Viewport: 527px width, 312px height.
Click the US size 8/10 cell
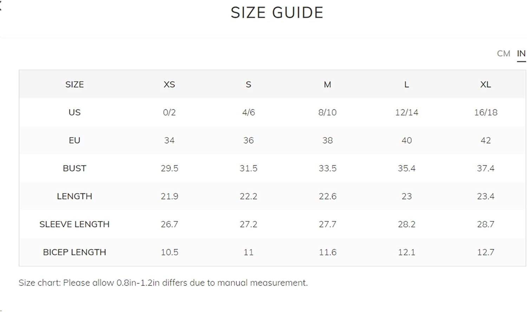click(327, 112)
